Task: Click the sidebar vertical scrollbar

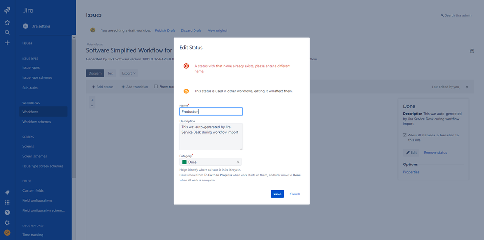Action: point(74,108)
